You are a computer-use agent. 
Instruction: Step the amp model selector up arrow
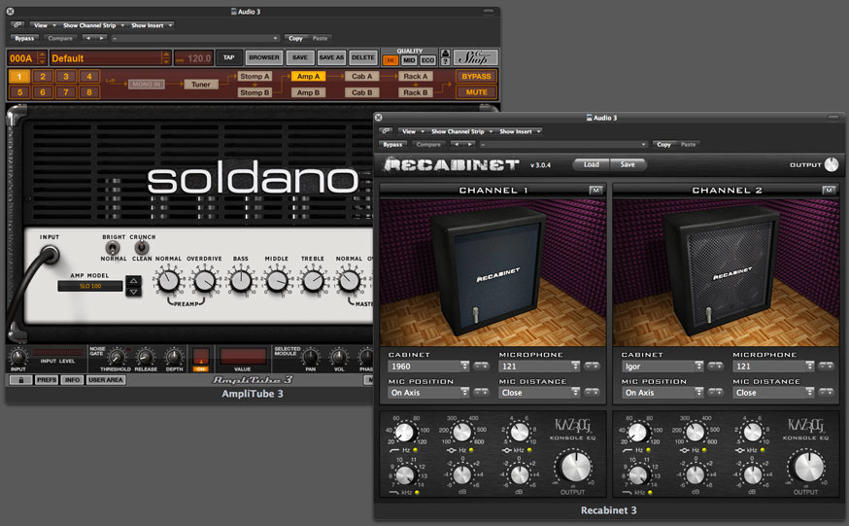click(x=133, y=281)
